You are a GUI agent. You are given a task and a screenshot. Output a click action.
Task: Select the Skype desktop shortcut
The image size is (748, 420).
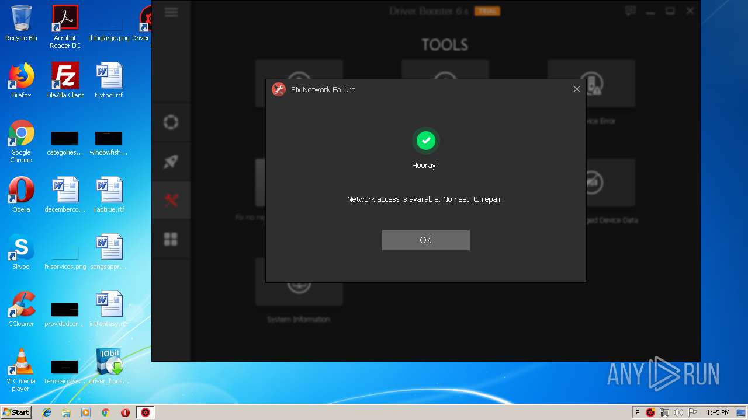click(21, 252)
